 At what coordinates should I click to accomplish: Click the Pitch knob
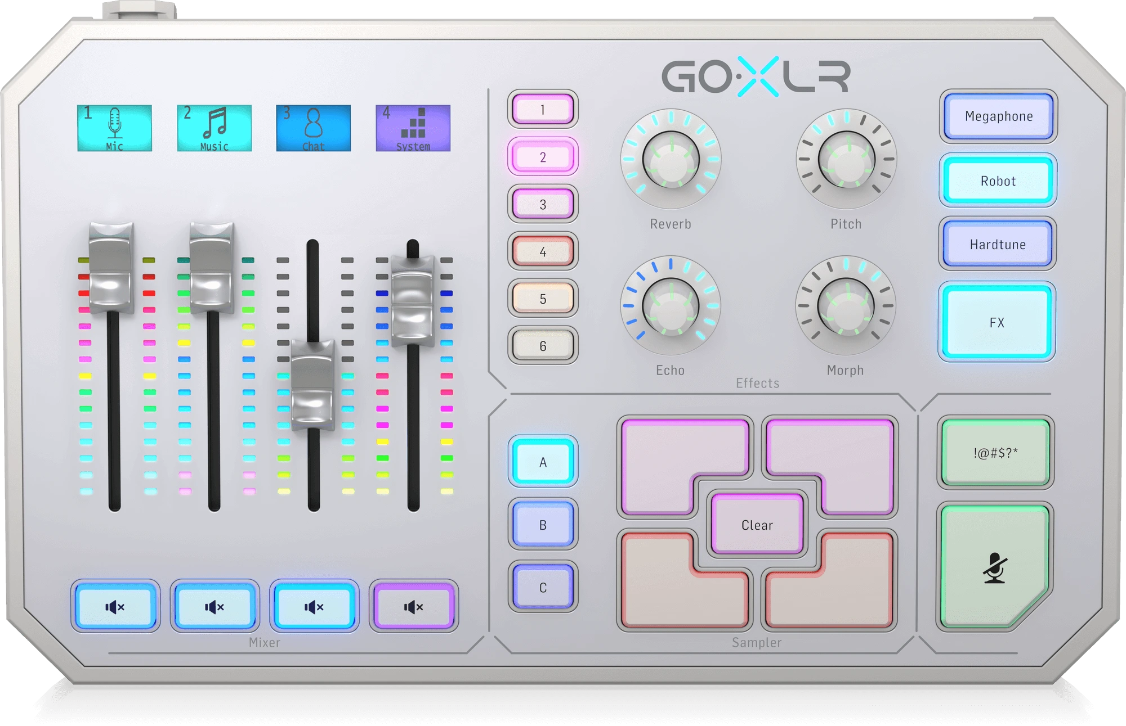tap(846, 159)
